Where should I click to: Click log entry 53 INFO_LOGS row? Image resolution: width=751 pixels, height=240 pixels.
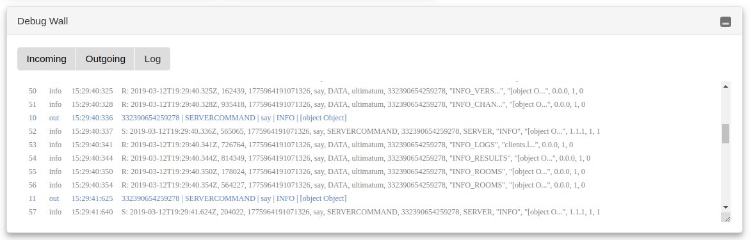[x=314, y=145]
